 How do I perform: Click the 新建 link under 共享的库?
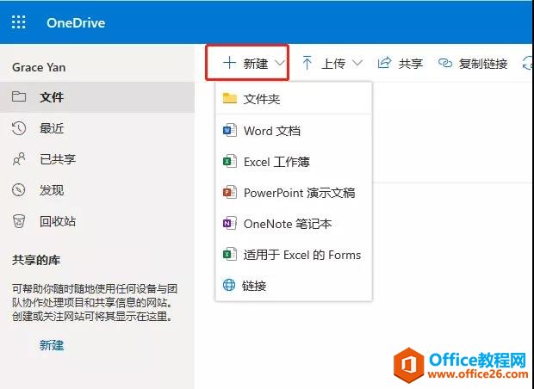click(52, 345)
